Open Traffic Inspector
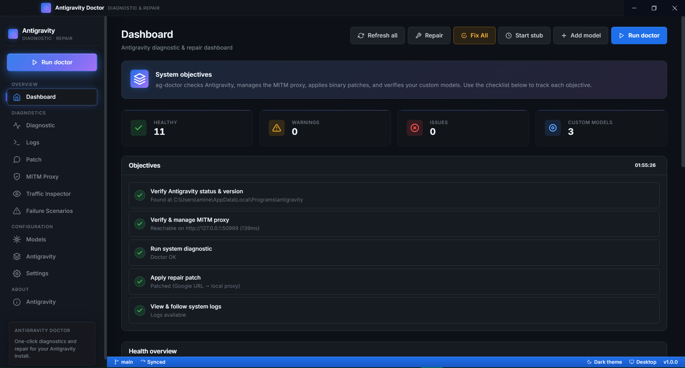This screenshot has width=685, height=368. [52, 194]
